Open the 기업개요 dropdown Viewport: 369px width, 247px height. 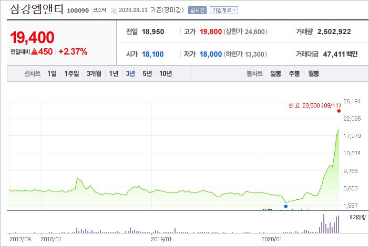224,10
